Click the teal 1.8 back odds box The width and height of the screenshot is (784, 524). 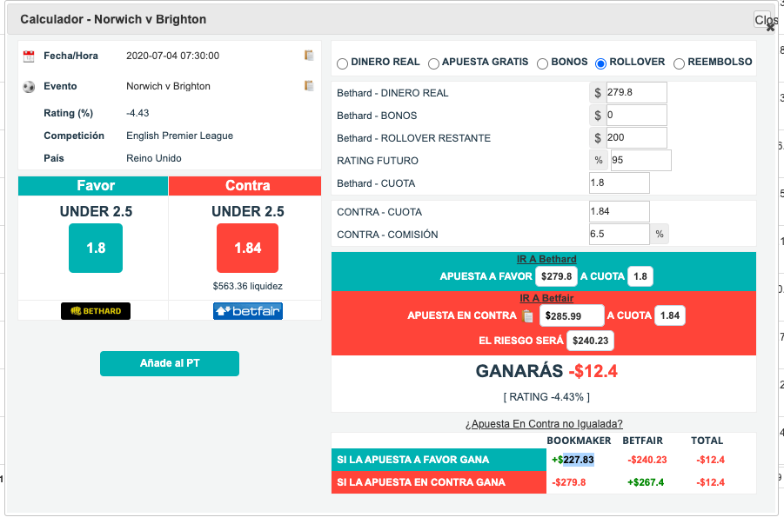(96, 248)
